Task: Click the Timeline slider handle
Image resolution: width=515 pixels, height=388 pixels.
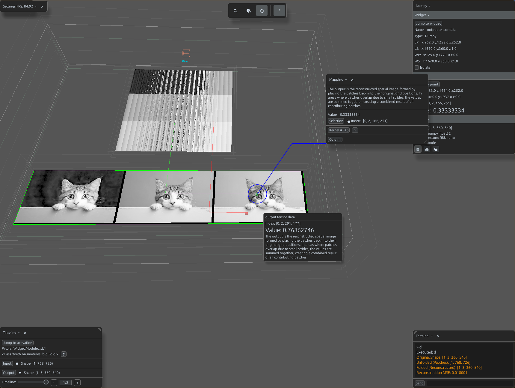Action: pos(46,382)
